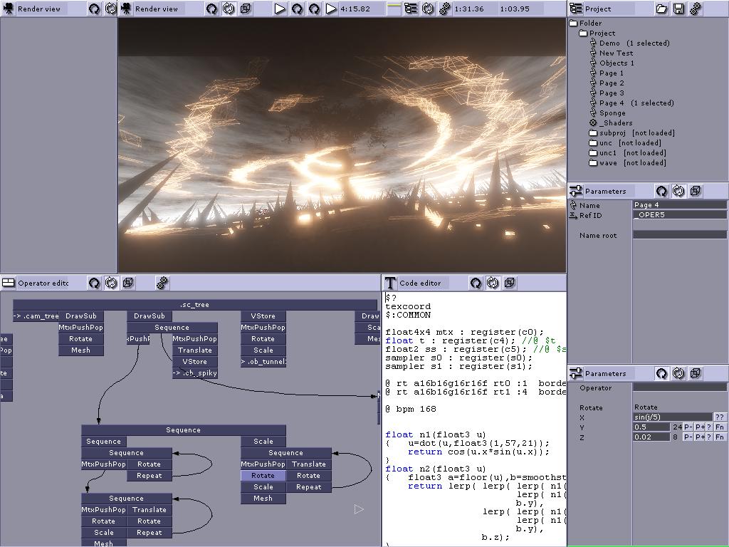Image resolution: width=729 pixels, height=547 pixels.
Task: Toggle the wireframe cube icon in Render view toolbar
Action: click(246, 9)
